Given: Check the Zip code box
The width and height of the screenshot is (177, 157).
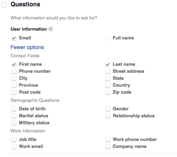Looking at the screenshot, I should coord(108,92).
